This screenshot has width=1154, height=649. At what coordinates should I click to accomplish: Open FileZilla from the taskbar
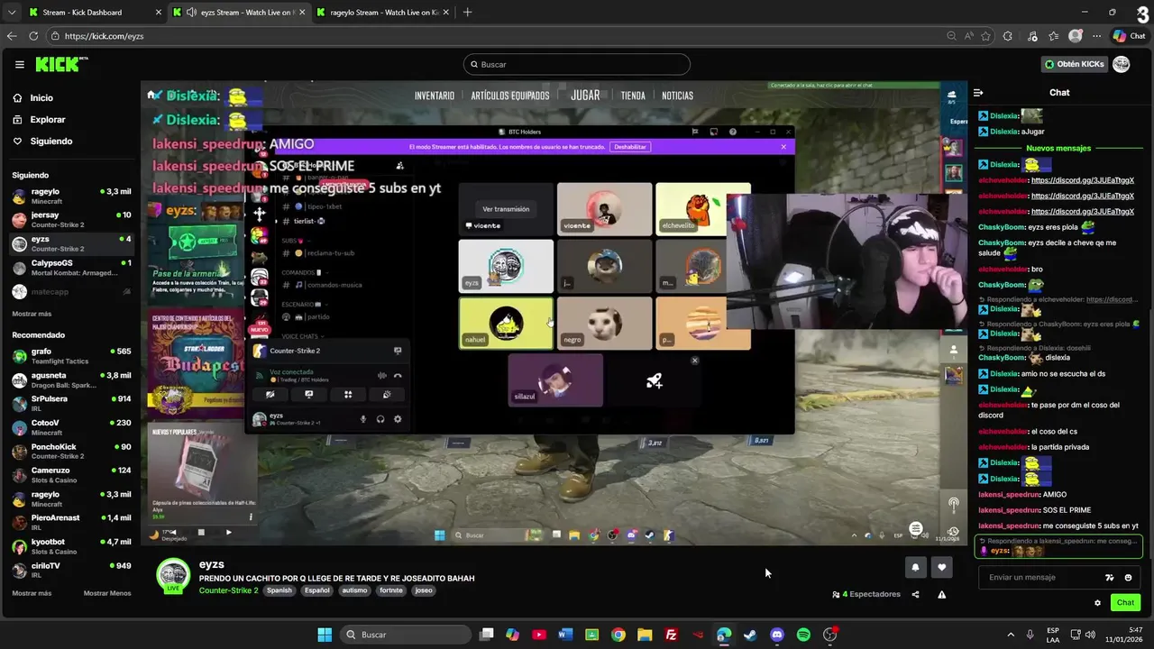671,635
